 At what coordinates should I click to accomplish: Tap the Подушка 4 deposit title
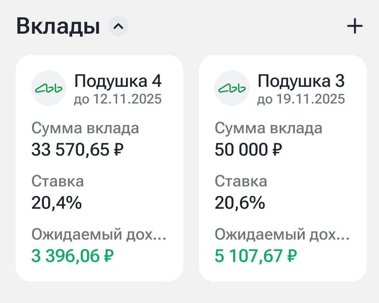[118, 81]
